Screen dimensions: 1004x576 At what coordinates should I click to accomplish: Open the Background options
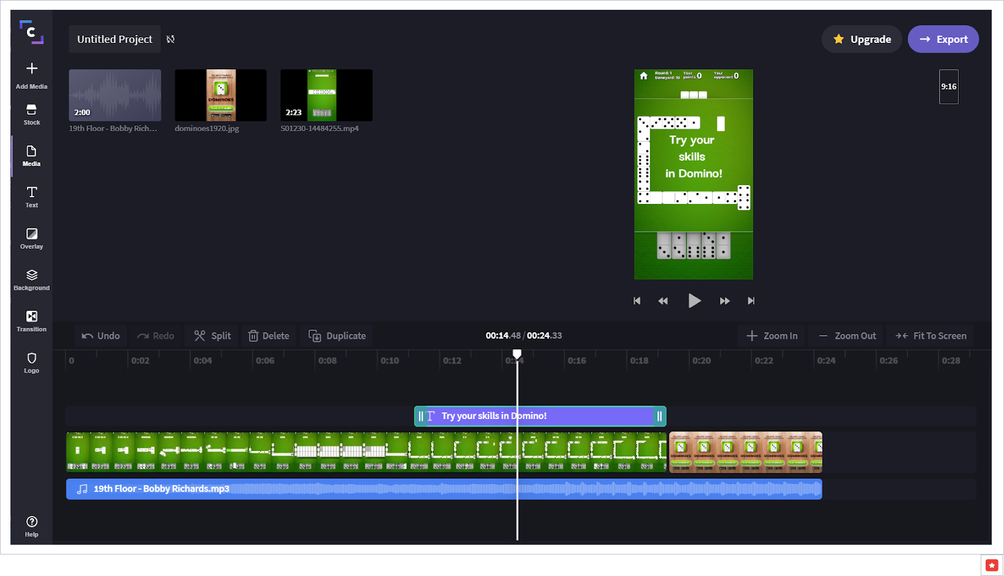pyautogui.click(x=31, y=279)
